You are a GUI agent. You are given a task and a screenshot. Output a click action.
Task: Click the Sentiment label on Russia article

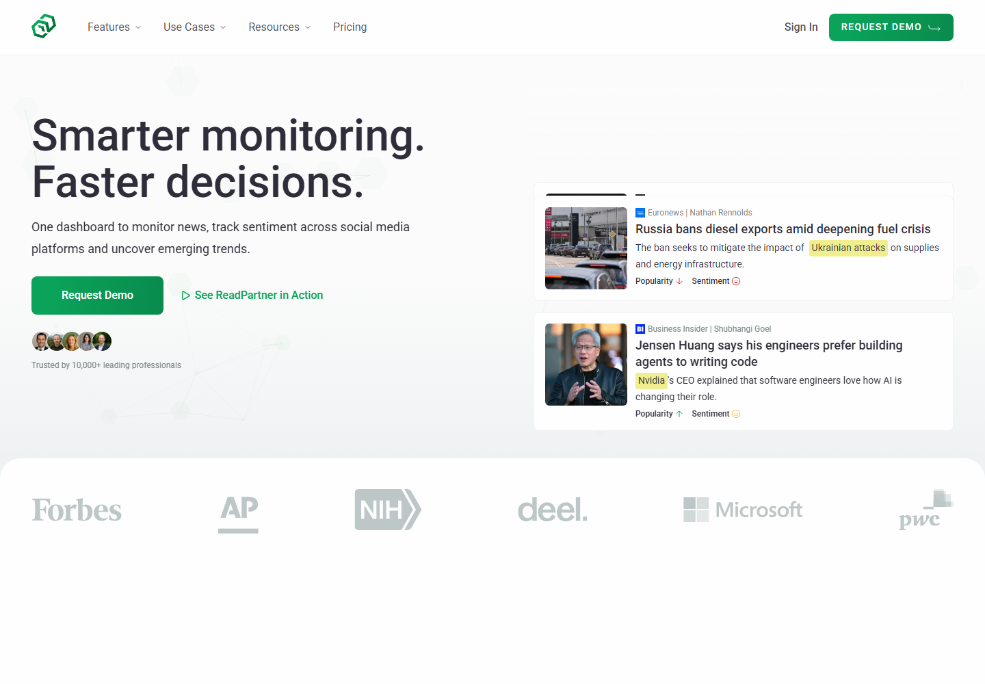(x=711, y=281)
